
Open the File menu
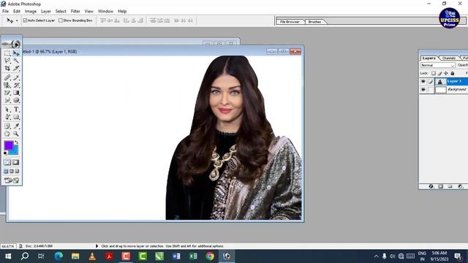coord(5,12)
